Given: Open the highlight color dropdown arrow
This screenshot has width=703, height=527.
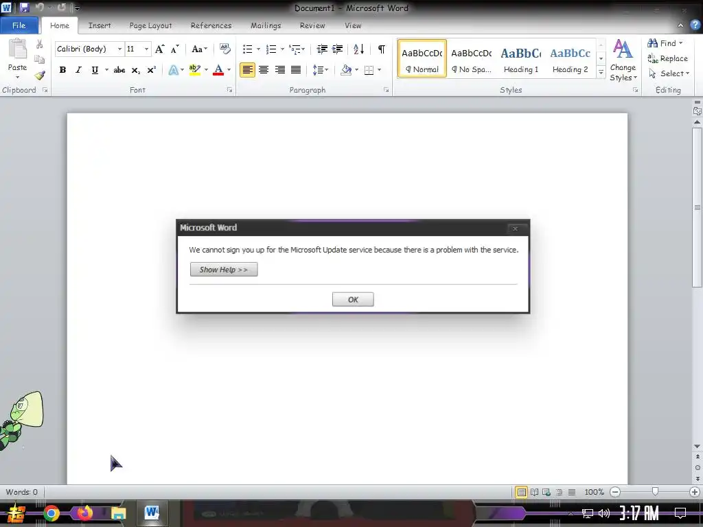Looking at the screenshot, I should coord(206,70).
